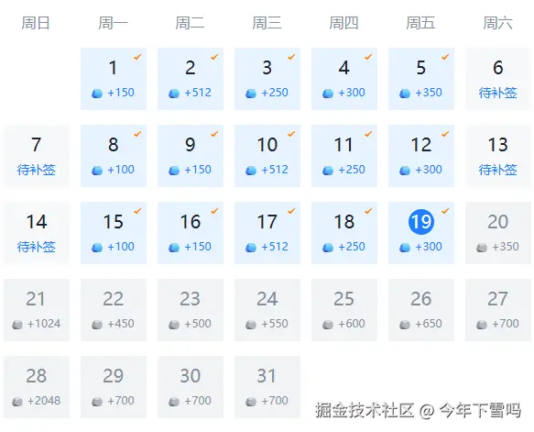Click 待补签 link under day 14
Viewport: 534px width, 432px height.
pos(37,247)
